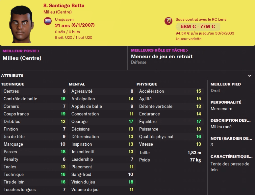Viewport: 255px width, 195px height.
Task: Collapse the Attributs section chevron
Action: (250, 76)
